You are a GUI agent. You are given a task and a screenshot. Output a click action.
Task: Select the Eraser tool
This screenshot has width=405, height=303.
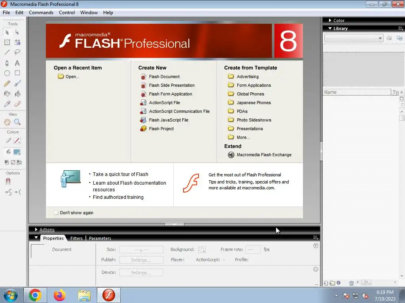17,104
